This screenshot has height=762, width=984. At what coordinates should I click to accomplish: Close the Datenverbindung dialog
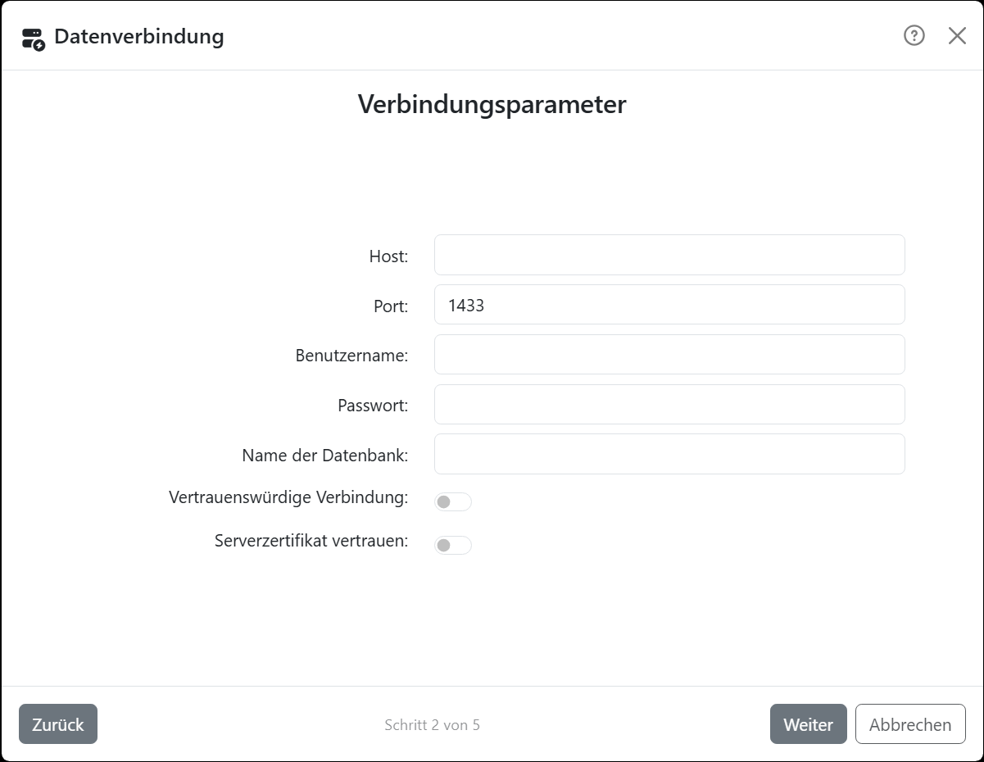pos(957,35)
